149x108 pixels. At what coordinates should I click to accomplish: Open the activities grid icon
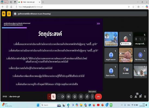tap(145, 97)
